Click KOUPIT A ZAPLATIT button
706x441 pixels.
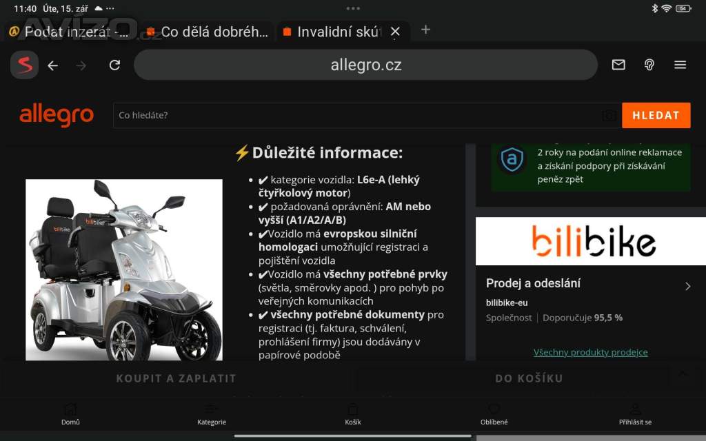pos(176,378)
